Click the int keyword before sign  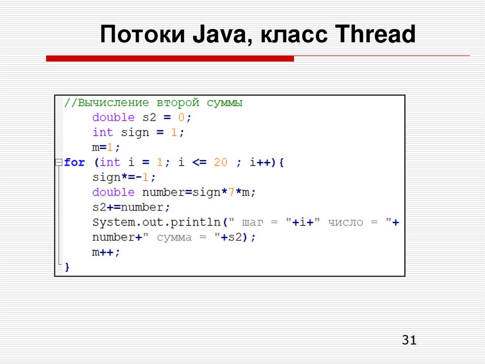coord(102,132)
